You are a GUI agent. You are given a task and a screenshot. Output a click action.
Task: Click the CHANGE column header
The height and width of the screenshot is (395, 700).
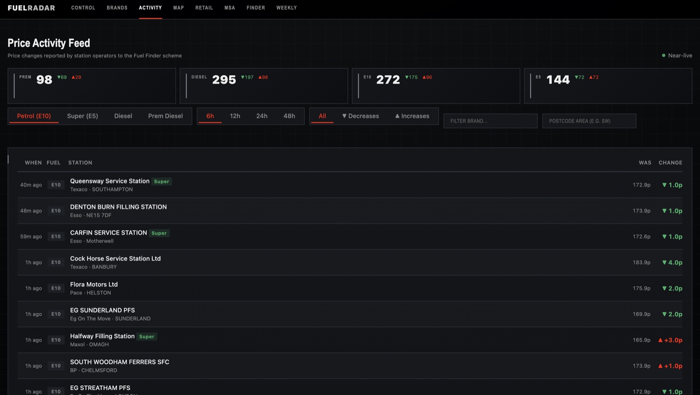tap(670, 163)
